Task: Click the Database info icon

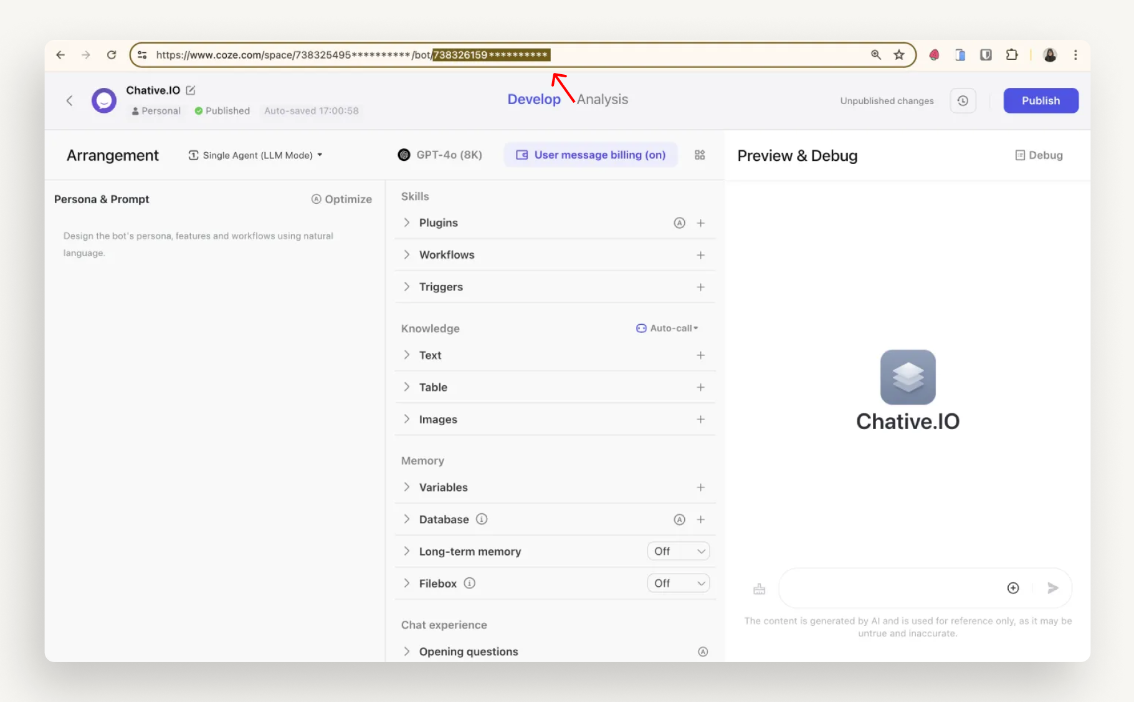Action: 482,519
